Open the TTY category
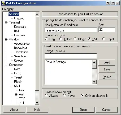Image resolution: width=121 pixels, height=115 pixels. tap(22, 99)
